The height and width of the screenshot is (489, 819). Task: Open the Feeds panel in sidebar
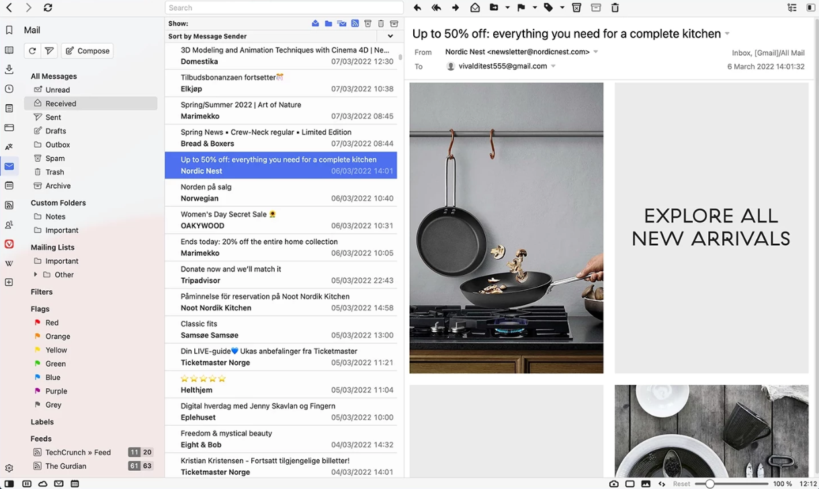click(9, 205)
